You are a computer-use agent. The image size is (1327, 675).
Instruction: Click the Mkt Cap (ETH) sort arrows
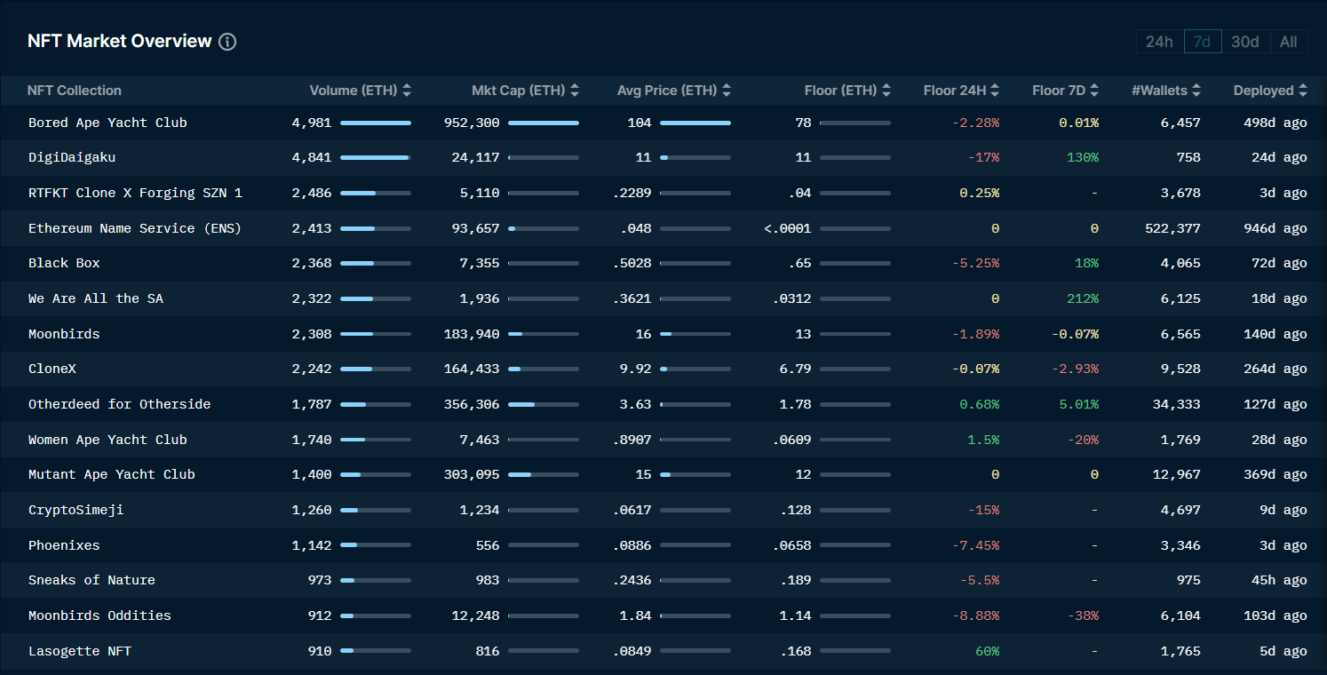tap(575, 91)
